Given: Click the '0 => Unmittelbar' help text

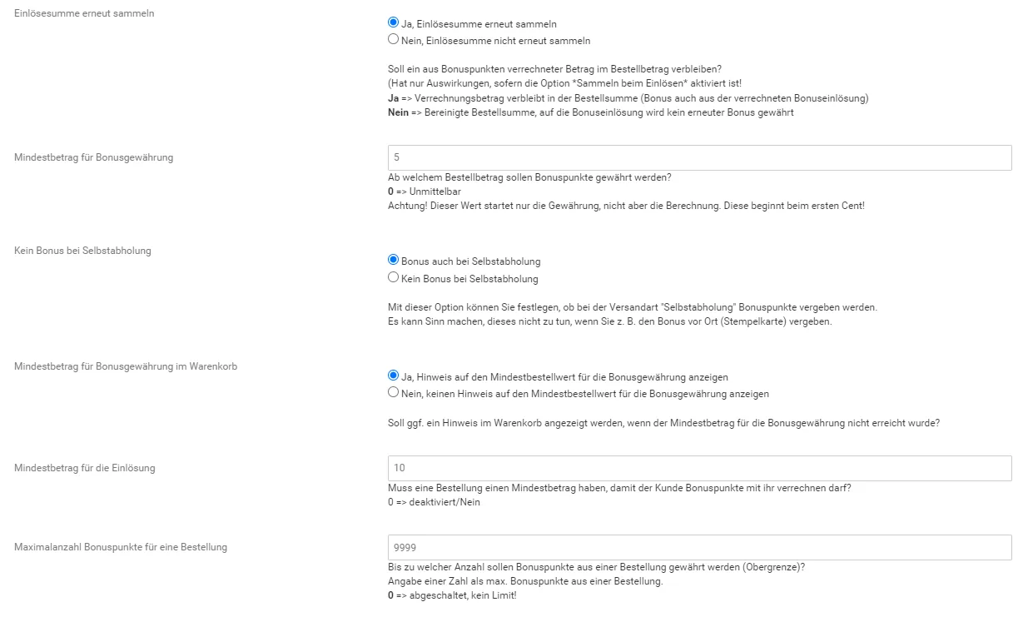Looking at the screenshot, I should point(425,192).
